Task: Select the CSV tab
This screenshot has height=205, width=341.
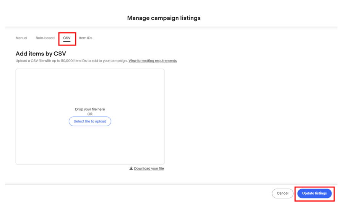Action: click(67, 38)
